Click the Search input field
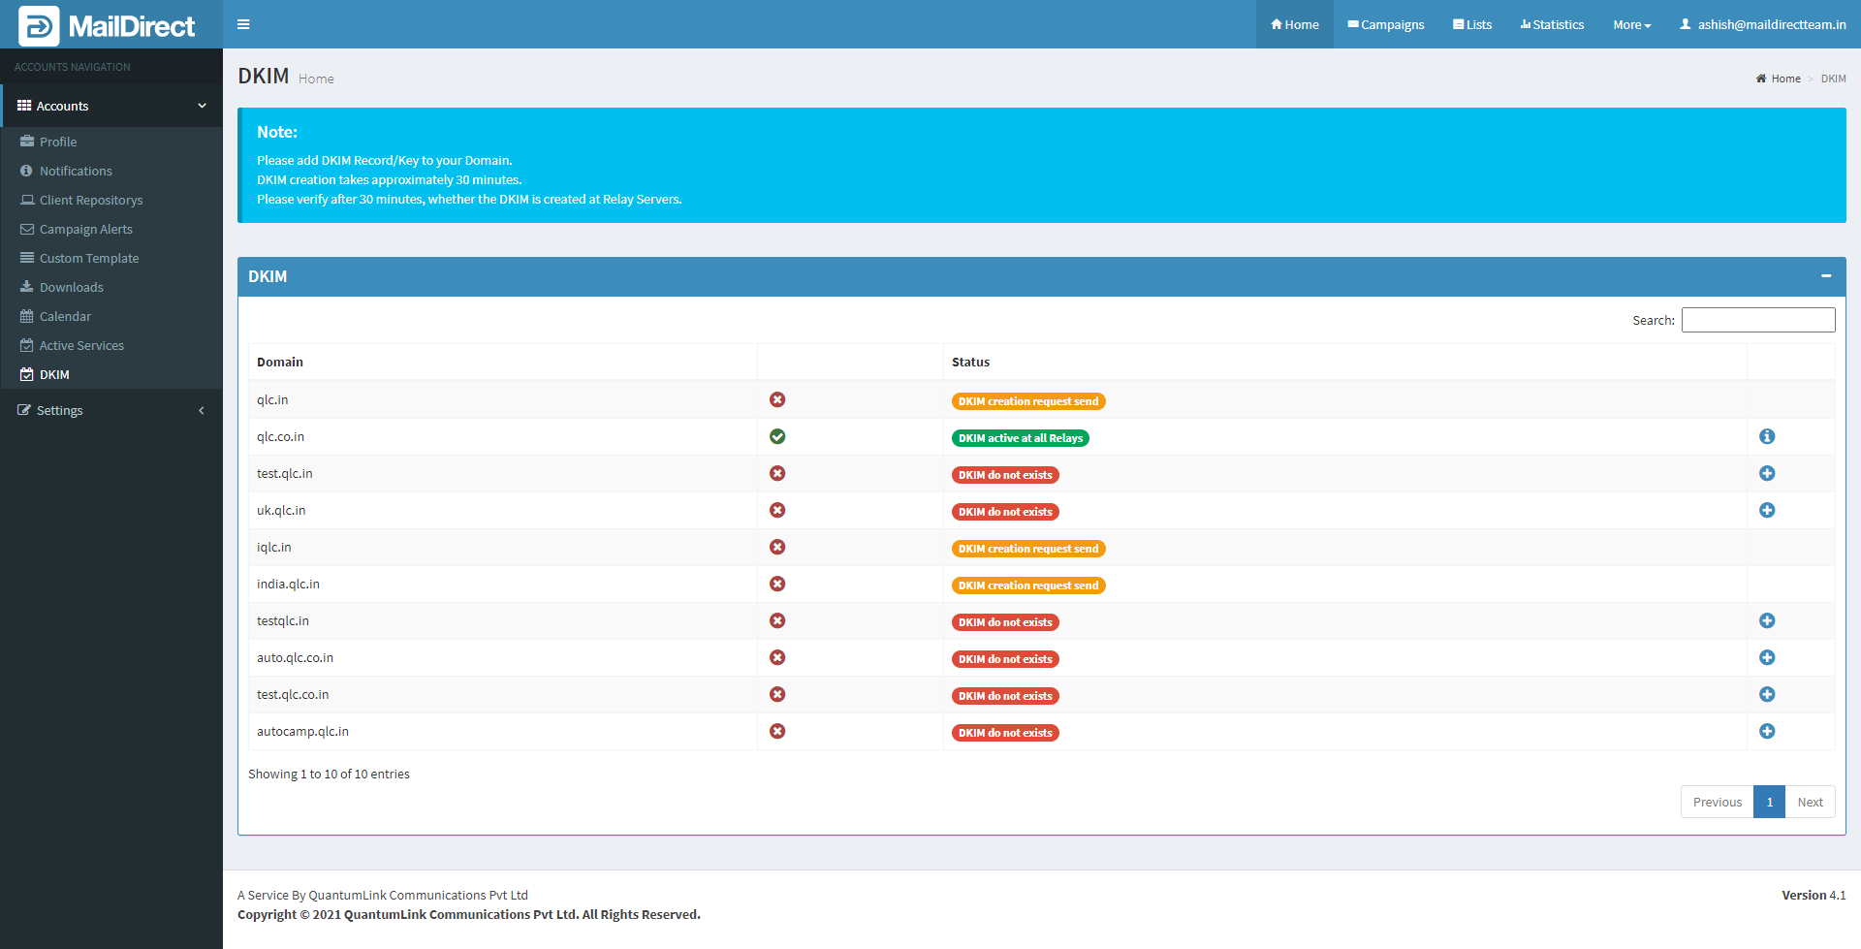 (1757, 320)
